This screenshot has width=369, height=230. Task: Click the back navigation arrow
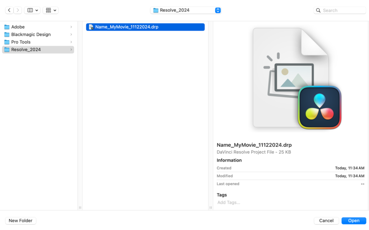[x=9, y=10]
